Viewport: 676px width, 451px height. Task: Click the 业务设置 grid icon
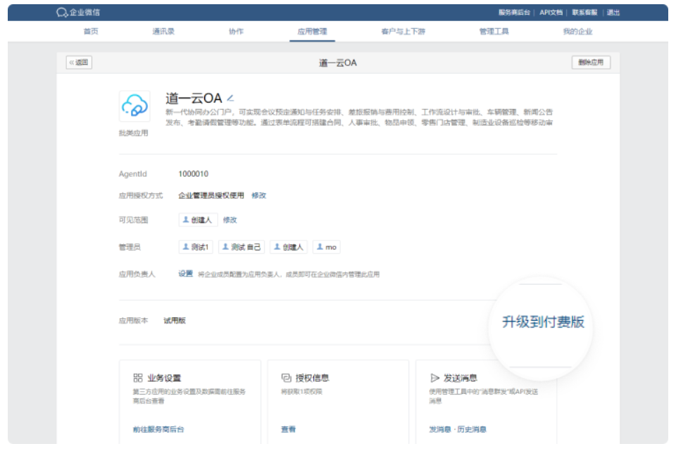(x=137, y=378)
